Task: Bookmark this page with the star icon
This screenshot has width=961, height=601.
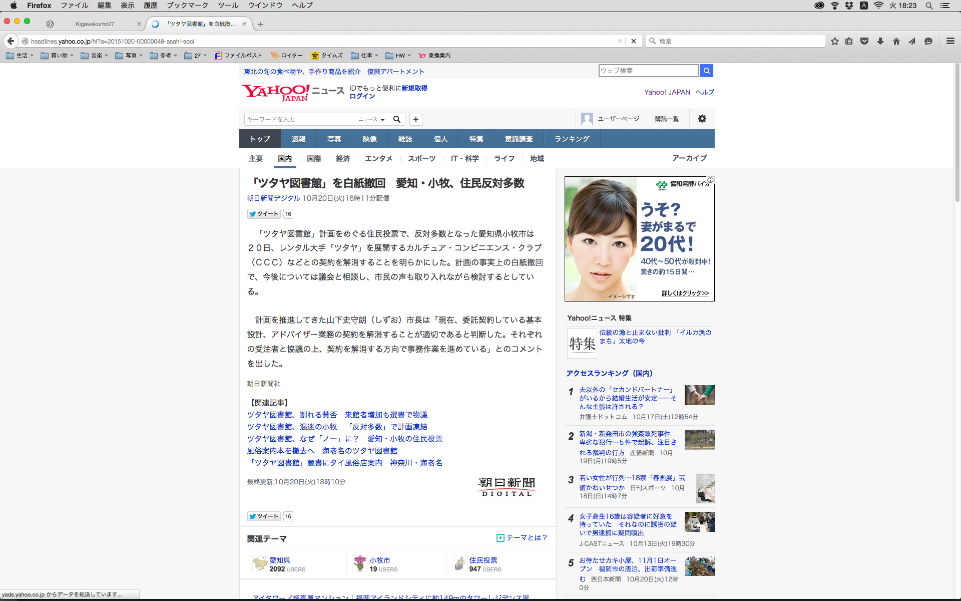Action: click(x=834, y=41)
